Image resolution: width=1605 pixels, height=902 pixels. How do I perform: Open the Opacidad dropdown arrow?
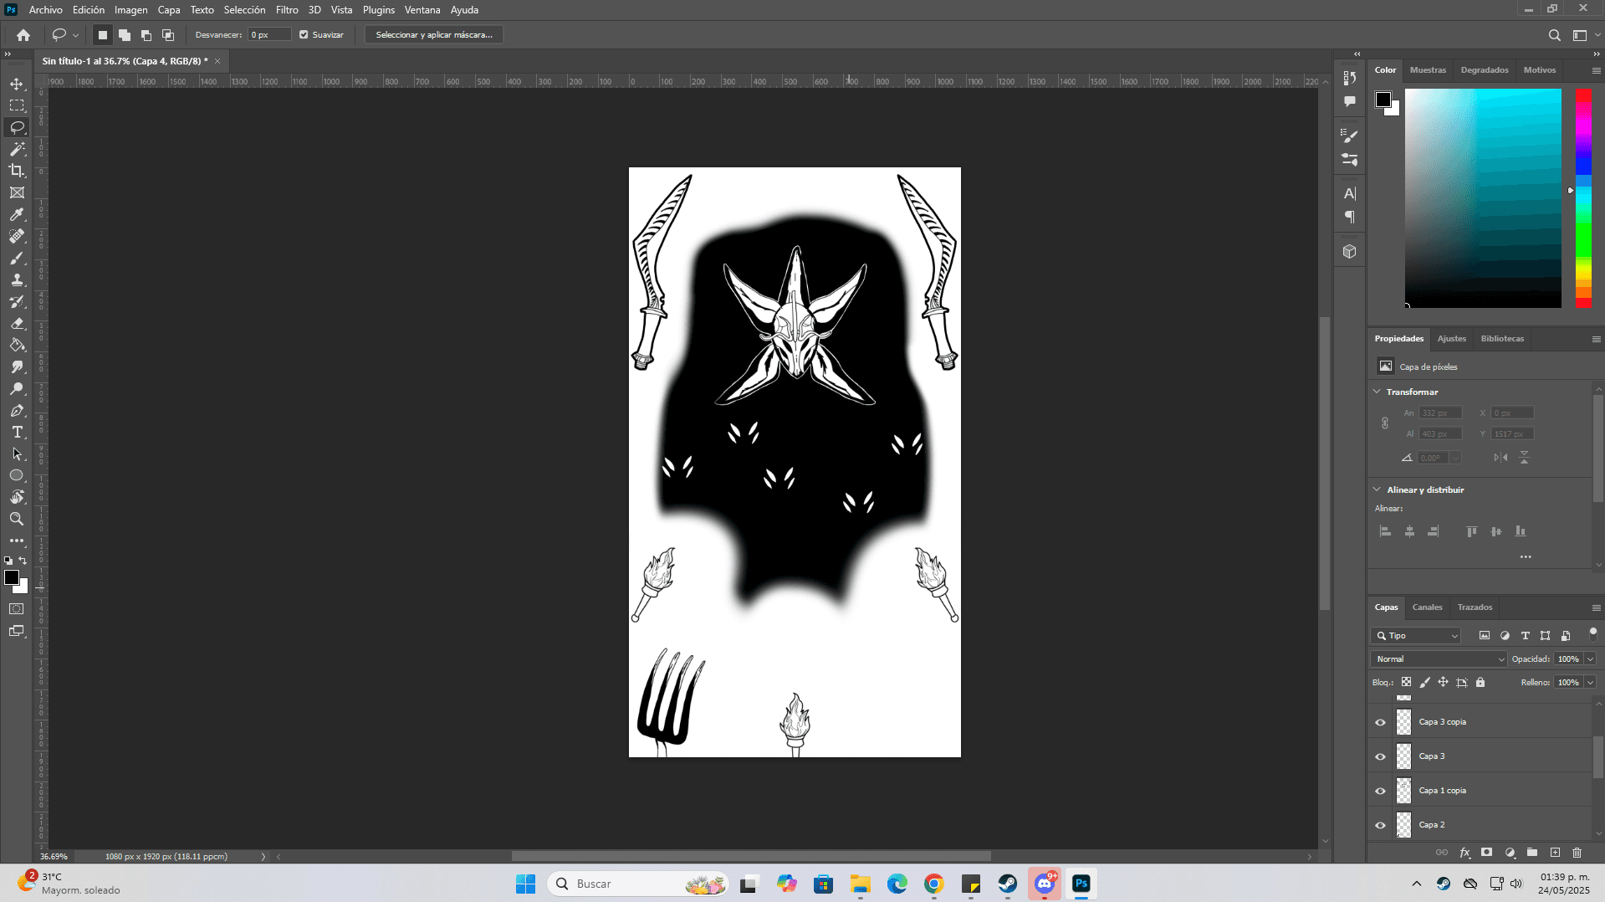click(x=1590, y=659)
